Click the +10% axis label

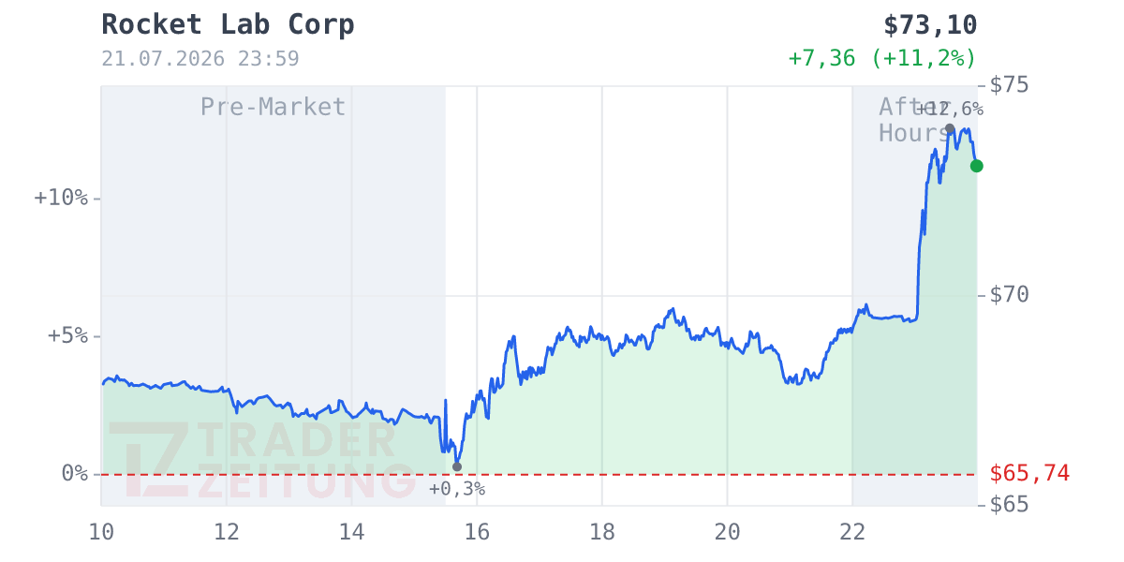click(x=61, y=198)
